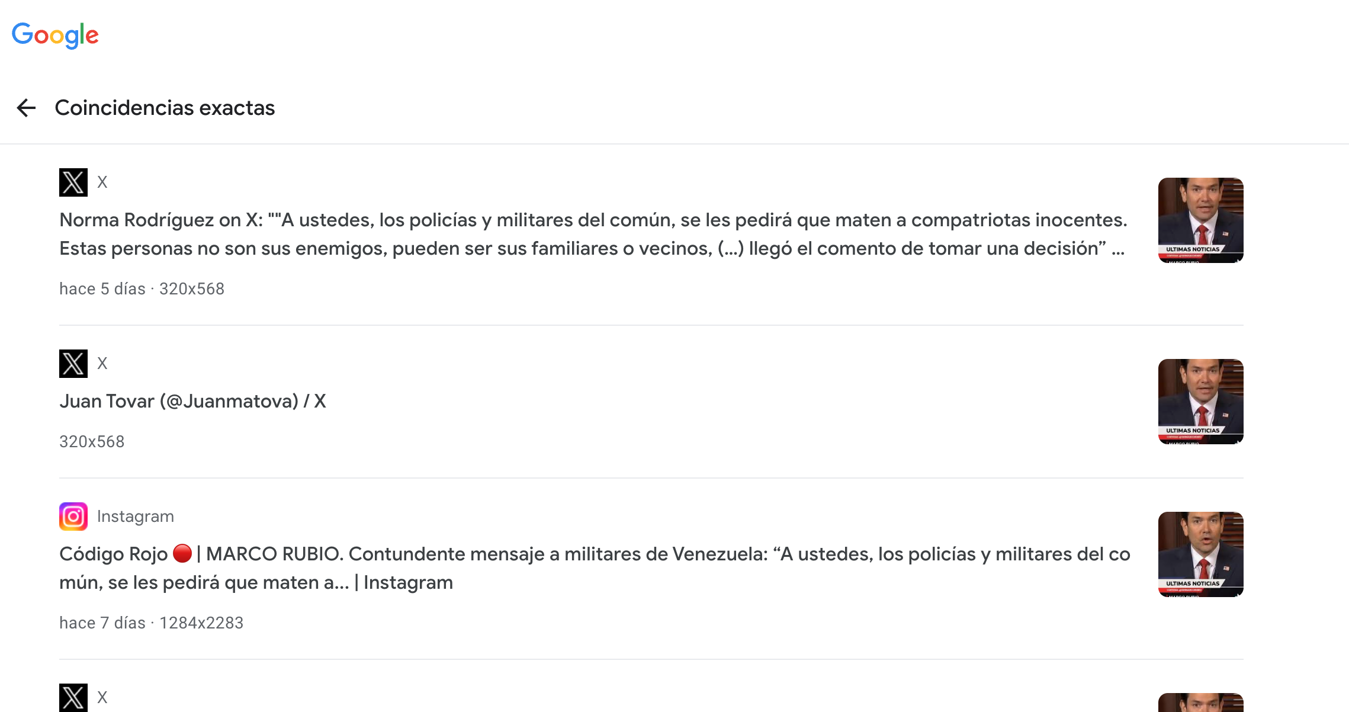Viewport: 1349px width, 712px height.
Task: Click the "Instagram" source label
Action: [136, 517]
